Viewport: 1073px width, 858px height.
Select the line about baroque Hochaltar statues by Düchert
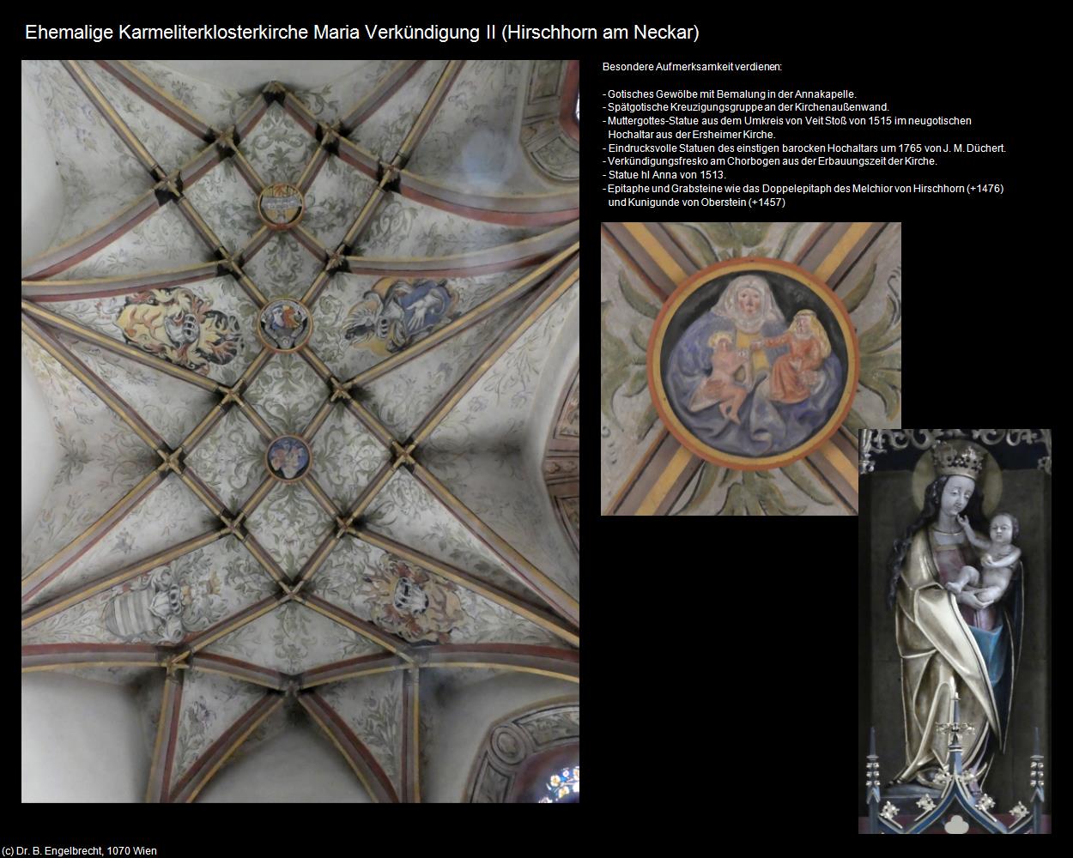pyautogui.click(x=804, y=148)
